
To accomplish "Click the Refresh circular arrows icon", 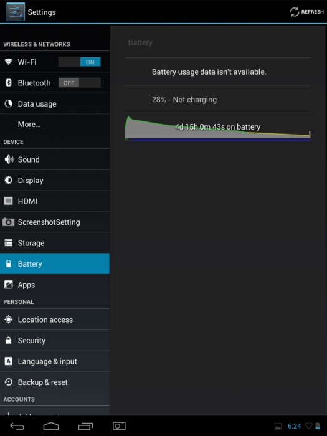I will coord(295,12).
